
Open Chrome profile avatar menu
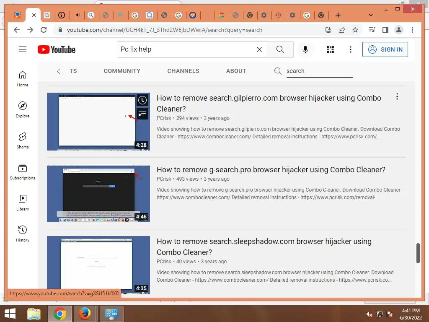[399, 30]
